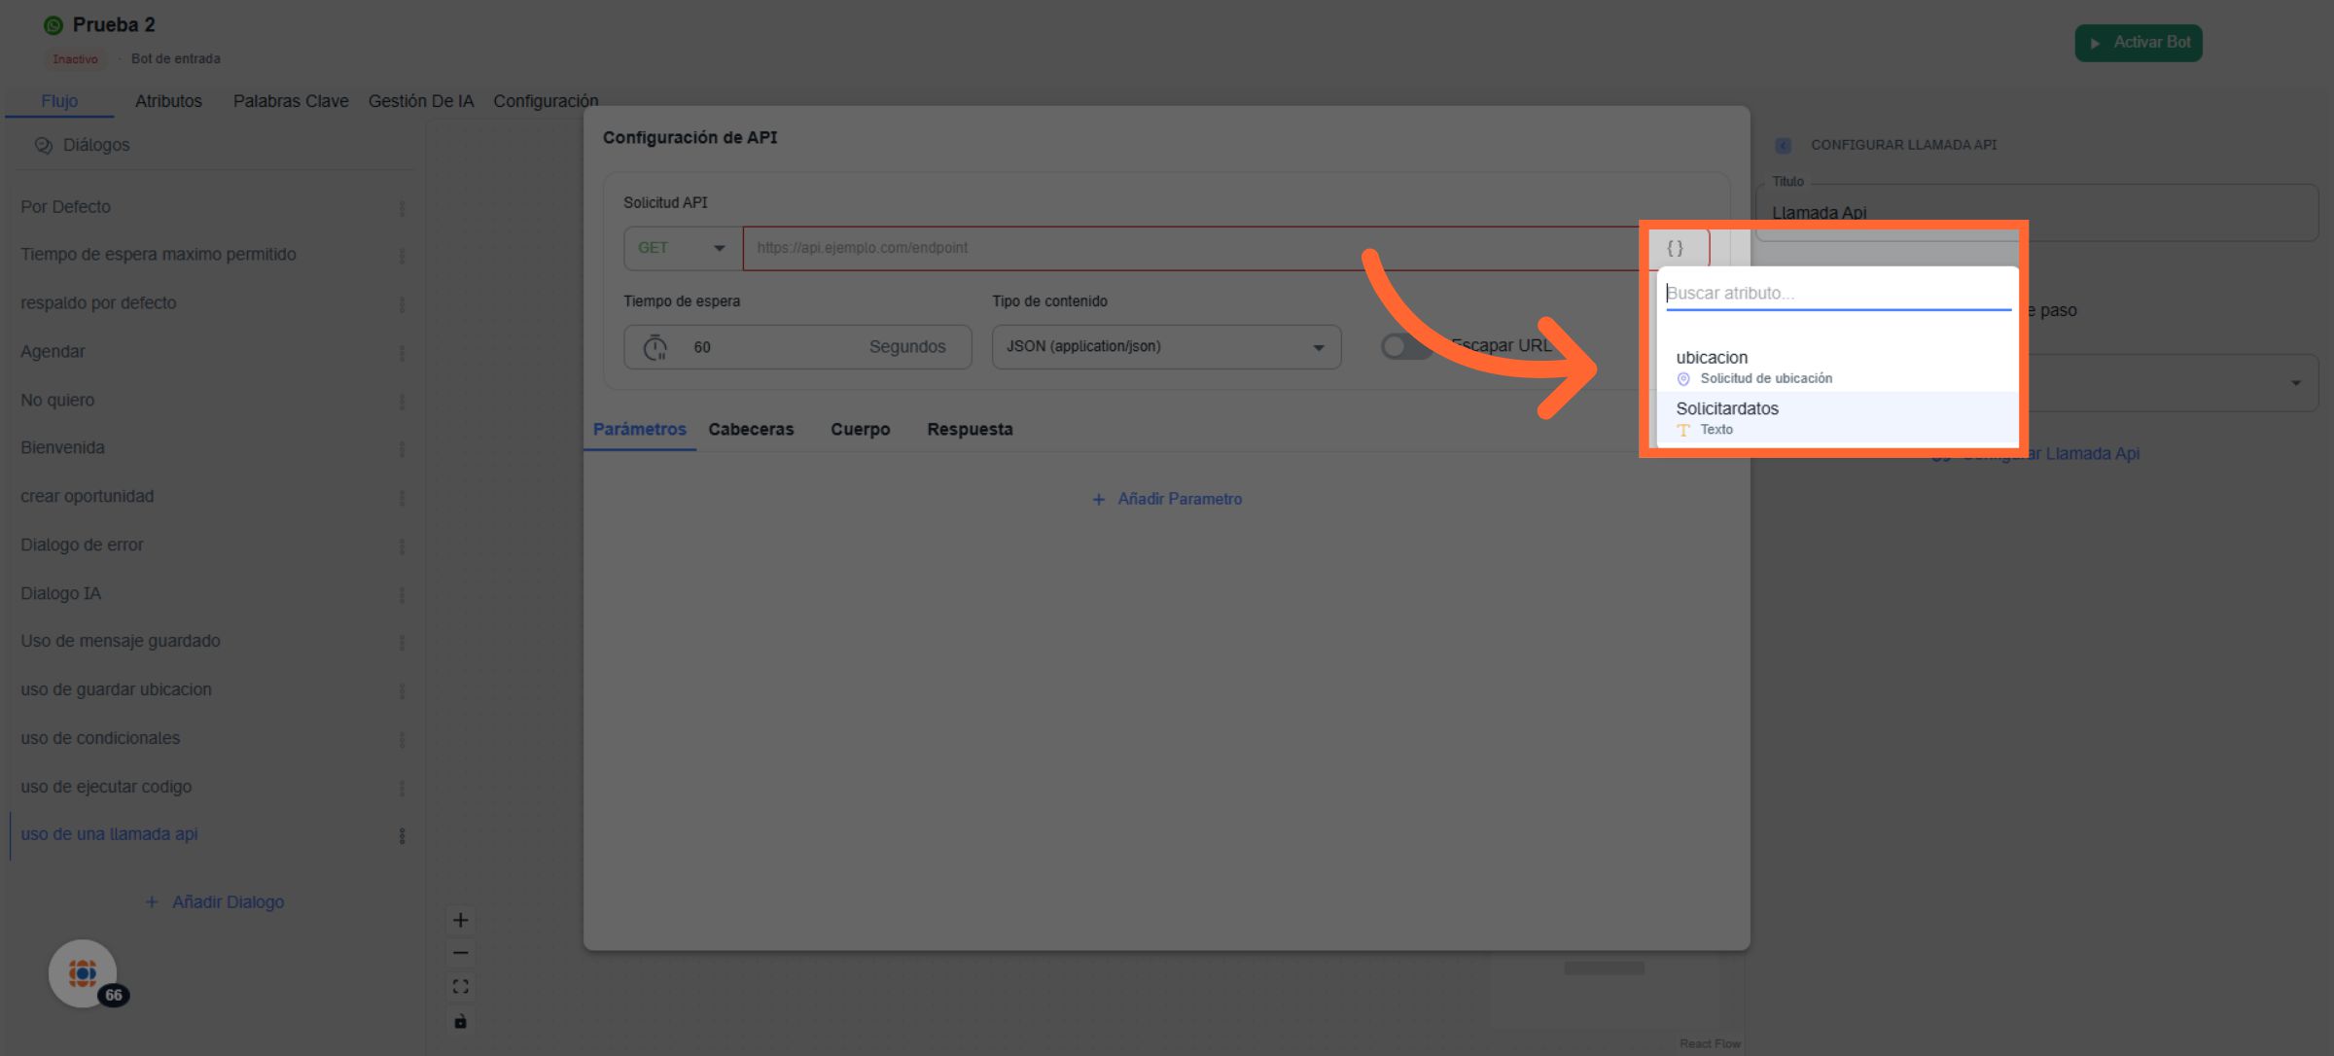Click back arrow beside Configurar Llamada API
The image size is (2334, 1056).
pyautogui.click(x=1783, y=145)
